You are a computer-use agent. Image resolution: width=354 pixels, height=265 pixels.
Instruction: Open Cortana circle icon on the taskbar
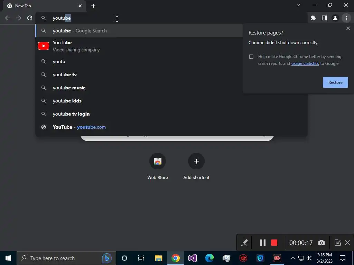click(x=124, y=258)
